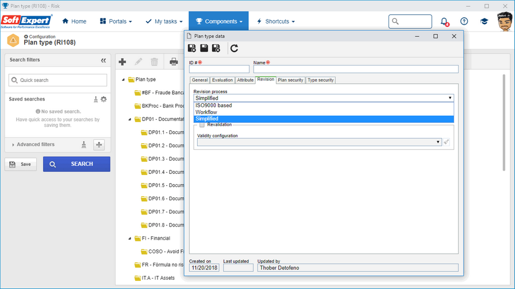The height and width of the screenshot is (289, 515).
Task: Switch to the Attribute tab
Action: pyautogui.click(x=245, y=80)
